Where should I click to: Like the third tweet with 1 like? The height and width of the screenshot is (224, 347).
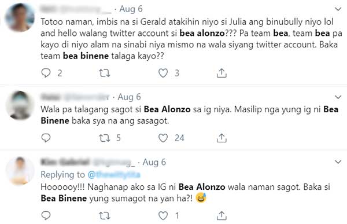(x=163, y=215)
